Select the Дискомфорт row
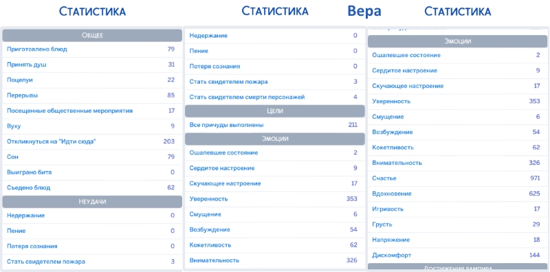550x272 pixels. [458, 256]
